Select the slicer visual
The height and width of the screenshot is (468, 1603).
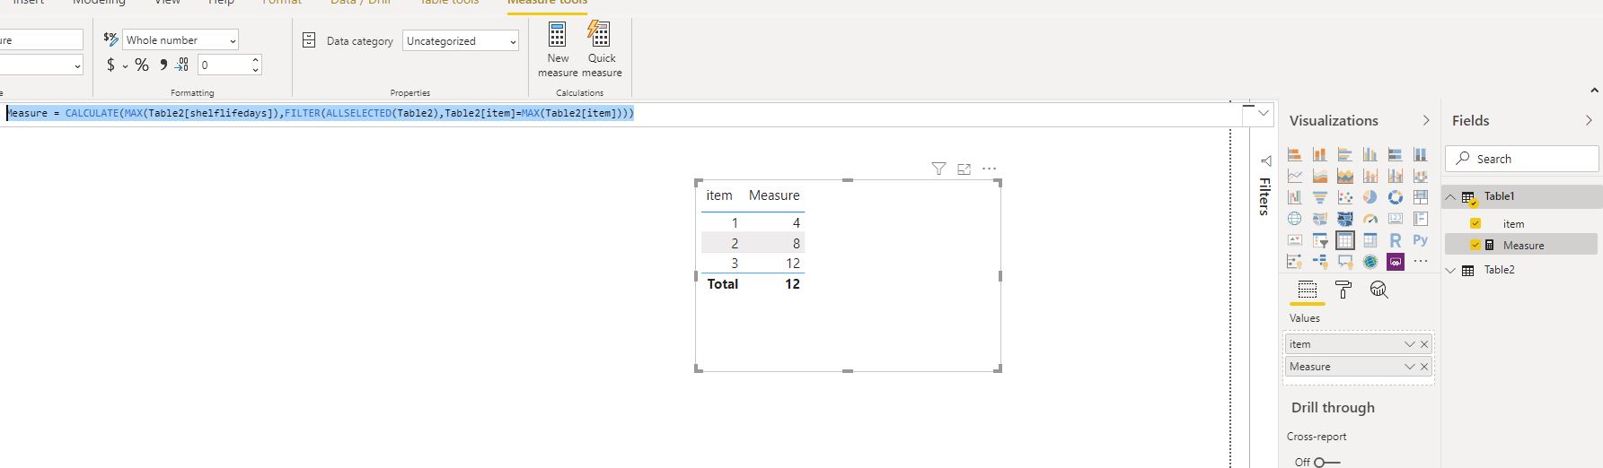click(1320, 240)
